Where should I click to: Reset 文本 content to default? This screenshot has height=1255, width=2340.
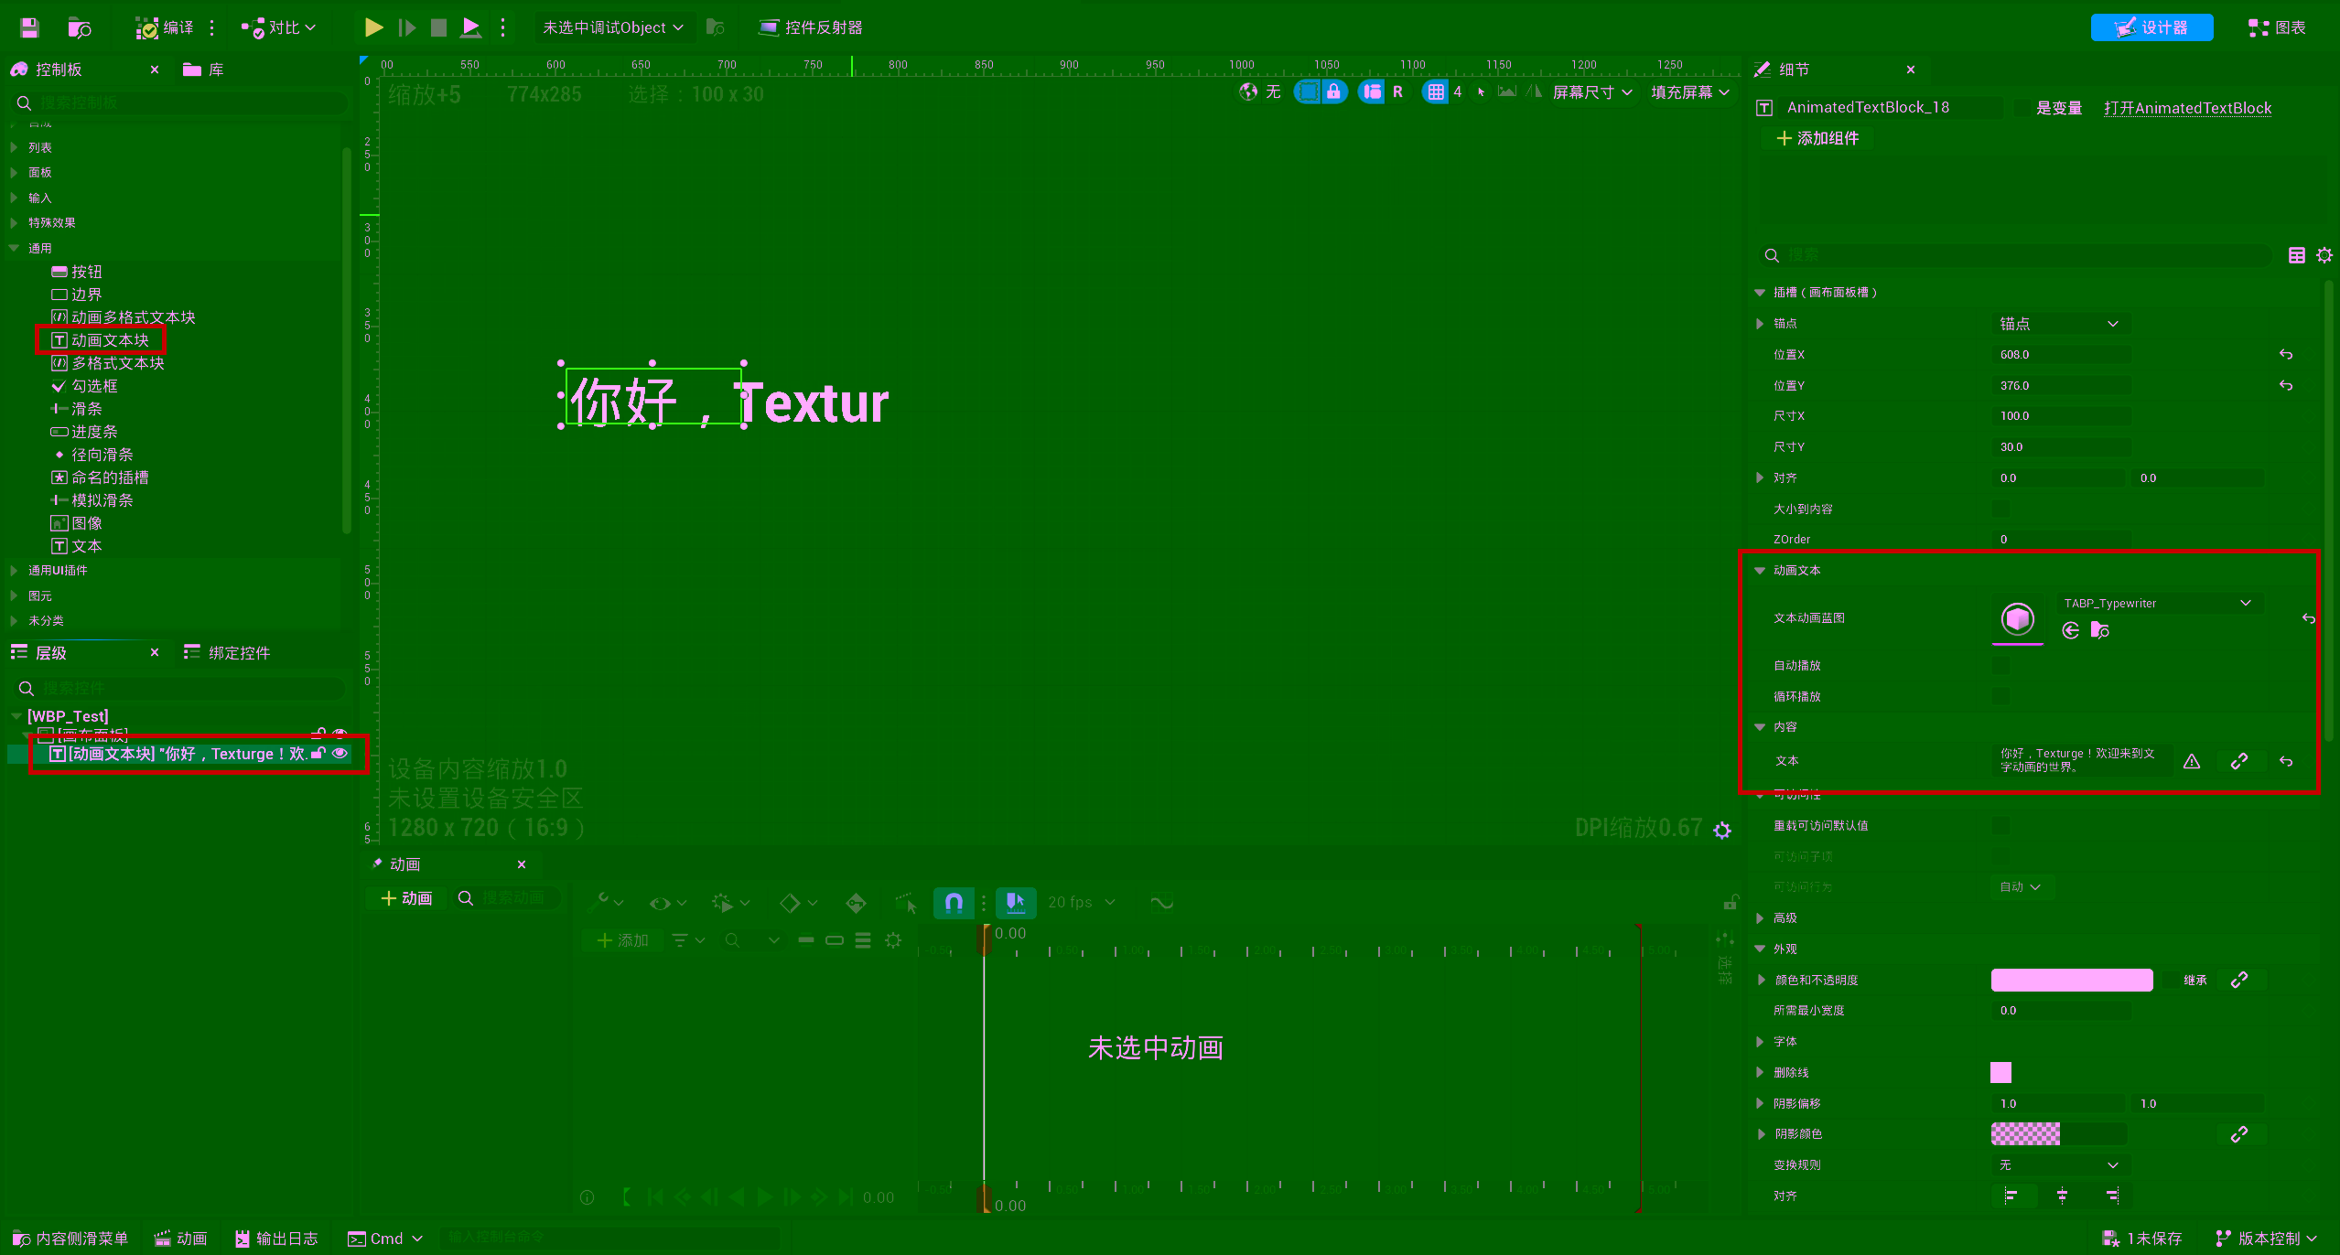pyautogui.click(x=2286, y=761)
